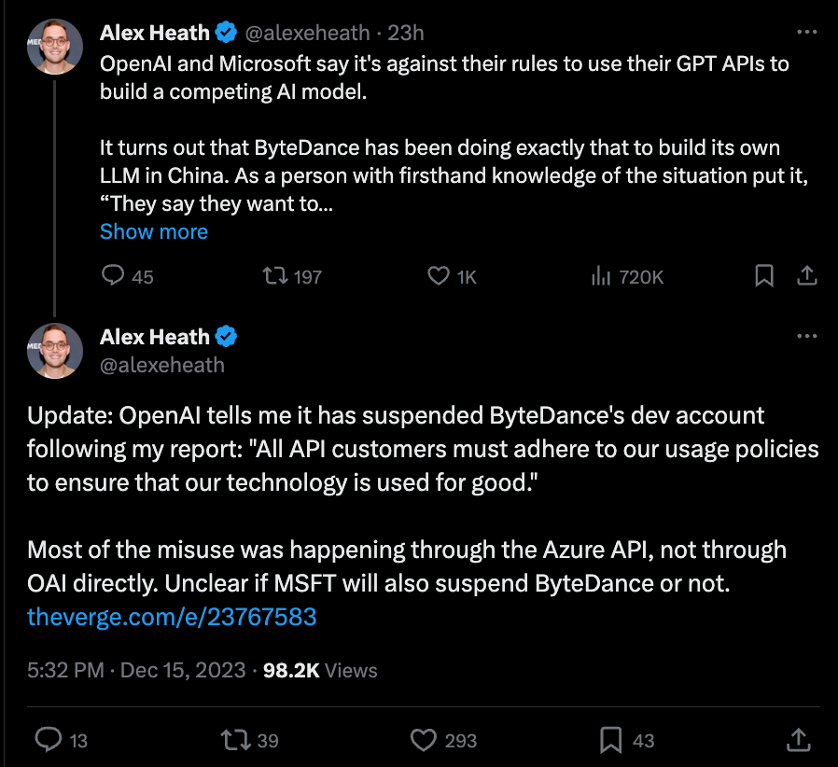Like the update tweet with 293 likes

(x=425, y=740)
